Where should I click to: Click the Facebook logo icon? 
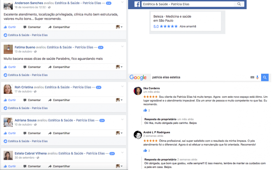tap(137, 4)
